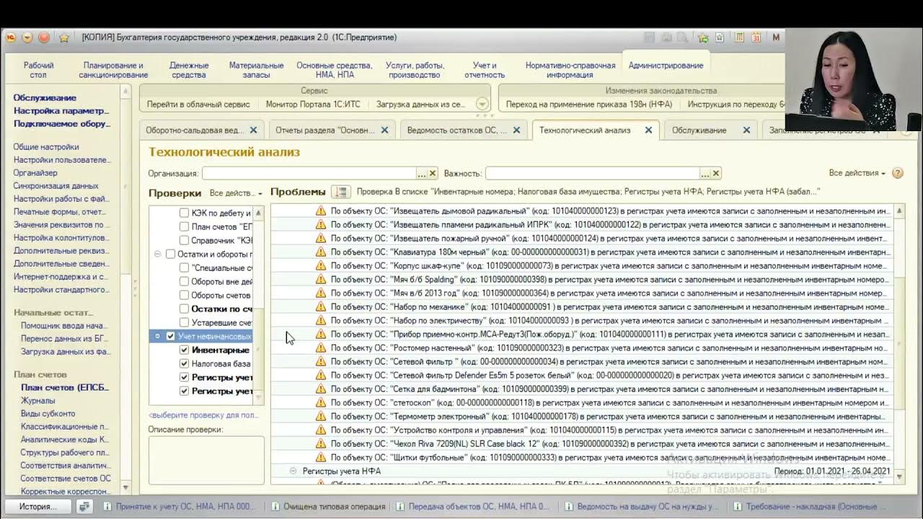Click warning icon for "стетоскоп" row
Screen dimensions: 923x519
click(x=321, y=403)
